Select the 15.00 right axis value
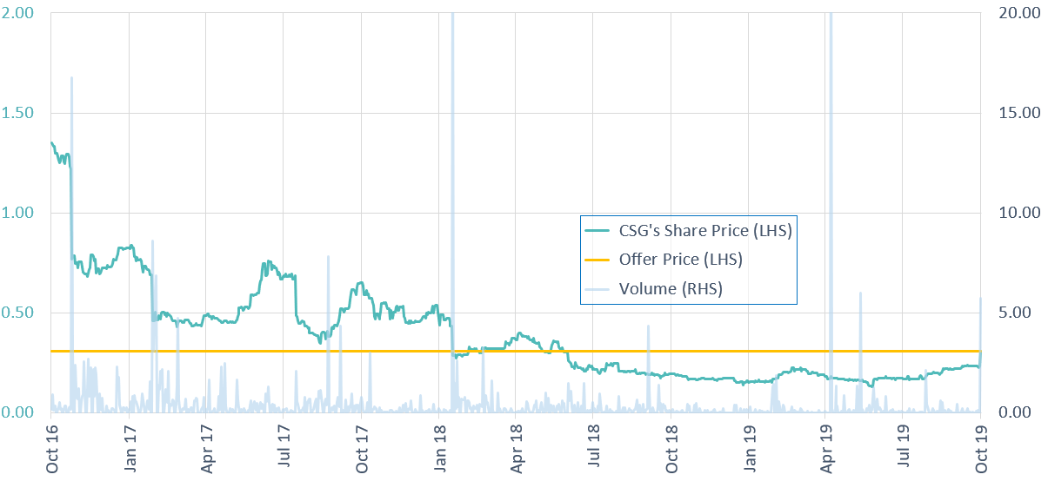Screen dimensions: 1048x481 click(1015, 113)
